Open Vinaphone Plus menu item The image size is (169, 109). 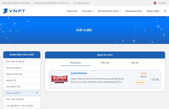pos(134,11)
